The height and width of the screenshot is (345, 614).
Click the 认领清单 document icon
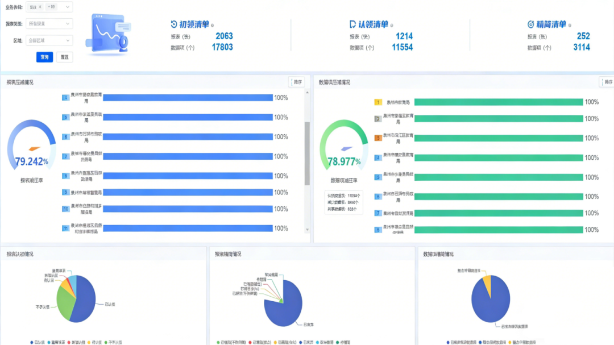click(352, 24)
